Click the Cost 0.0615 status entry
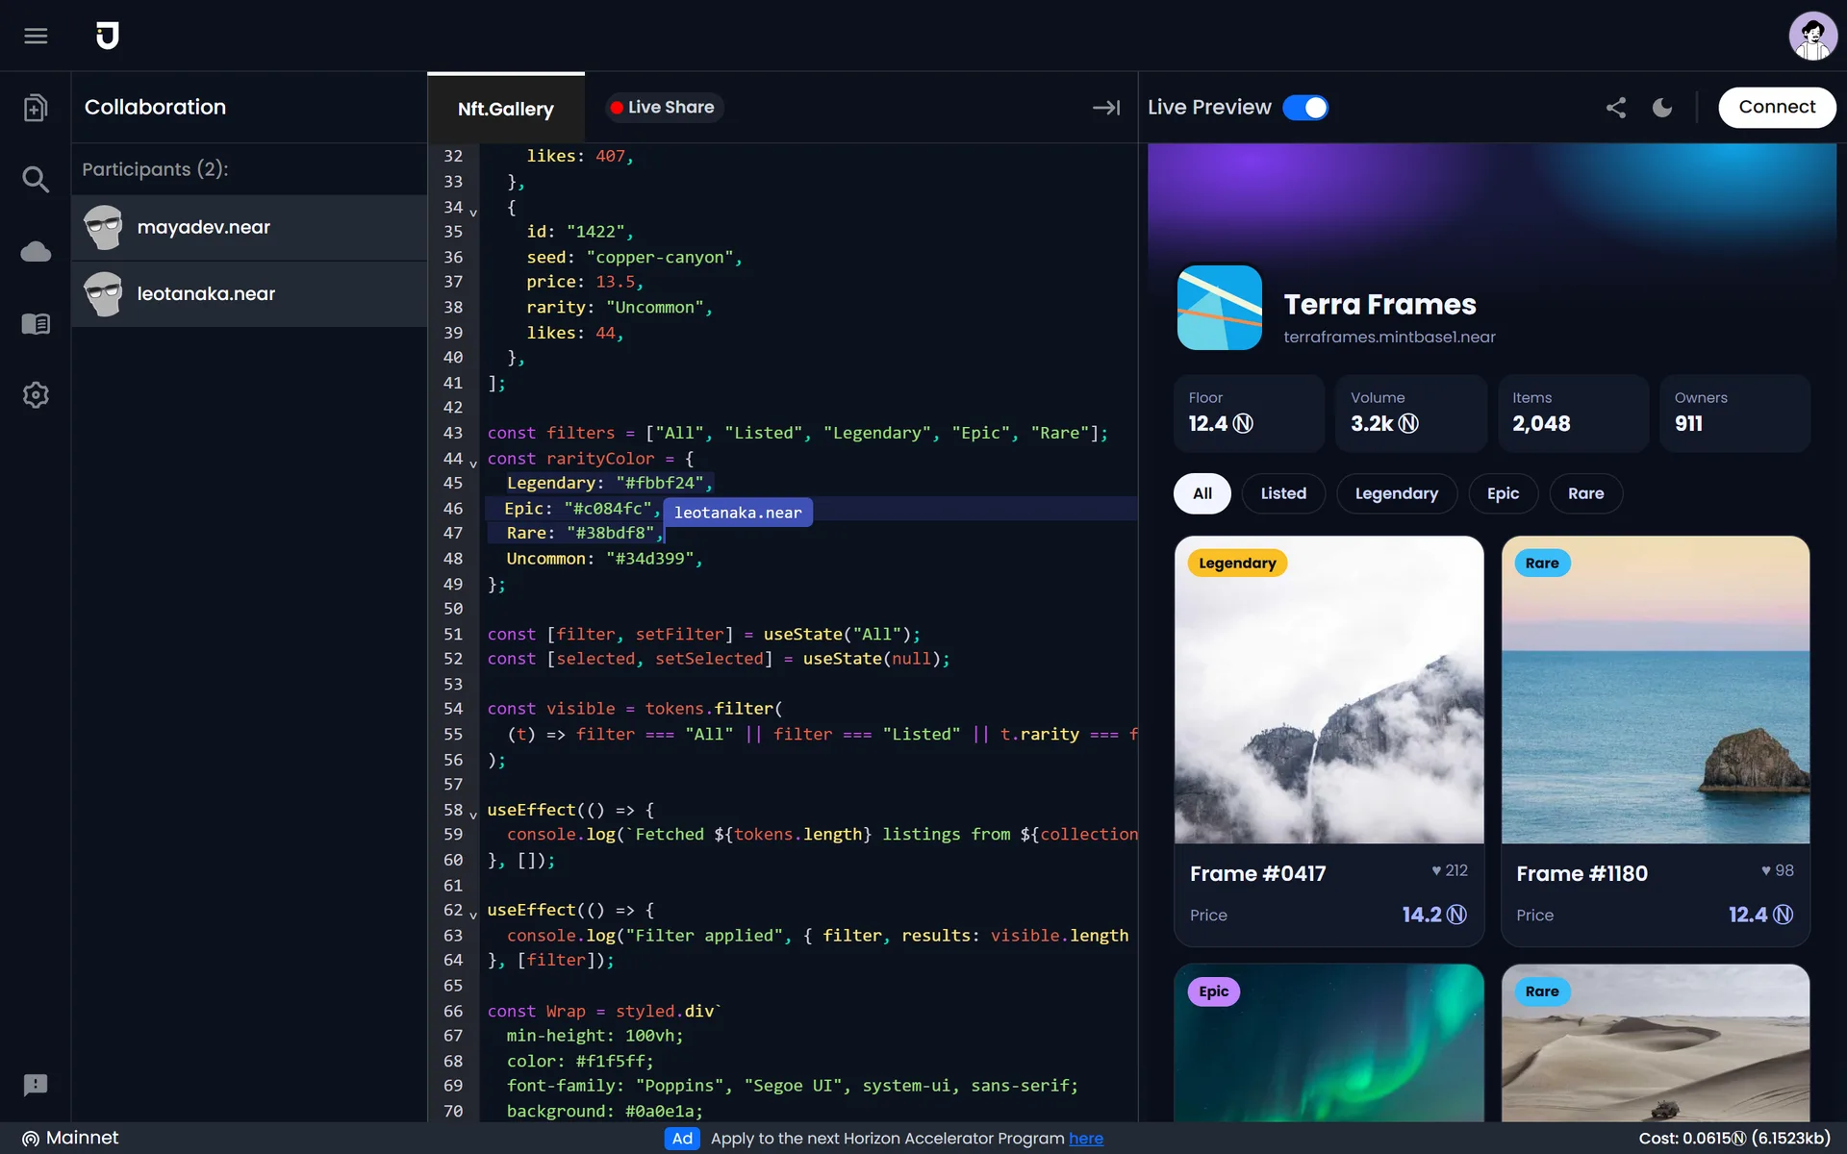1847x1154 pixels. click(1734, 1139)
